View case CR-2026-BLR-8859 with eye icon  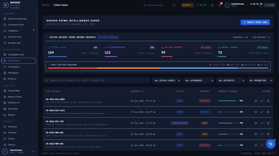[x=256, y=101]
